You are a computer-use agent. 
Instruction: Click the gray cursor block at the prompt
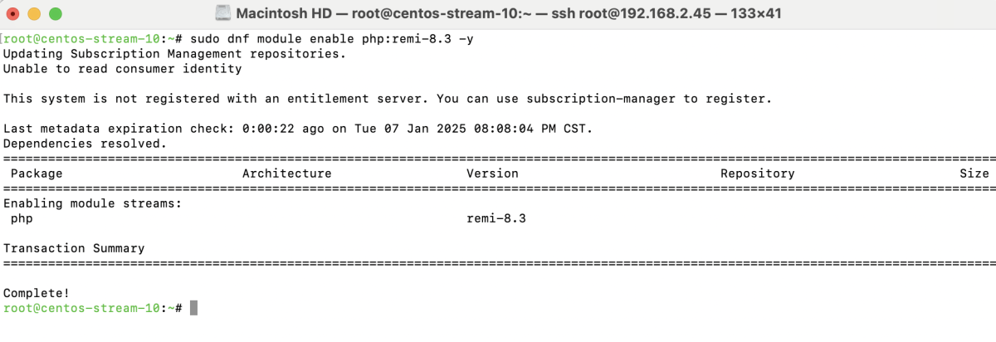(x=194, y=308)
